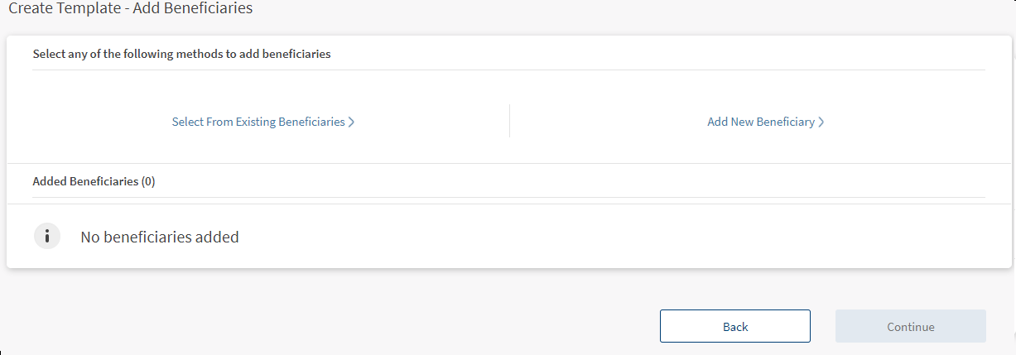This screenshot has width=1016, height=355.
Task: Click the 'Select any of the following methods' heading
Action: (181, 54)
